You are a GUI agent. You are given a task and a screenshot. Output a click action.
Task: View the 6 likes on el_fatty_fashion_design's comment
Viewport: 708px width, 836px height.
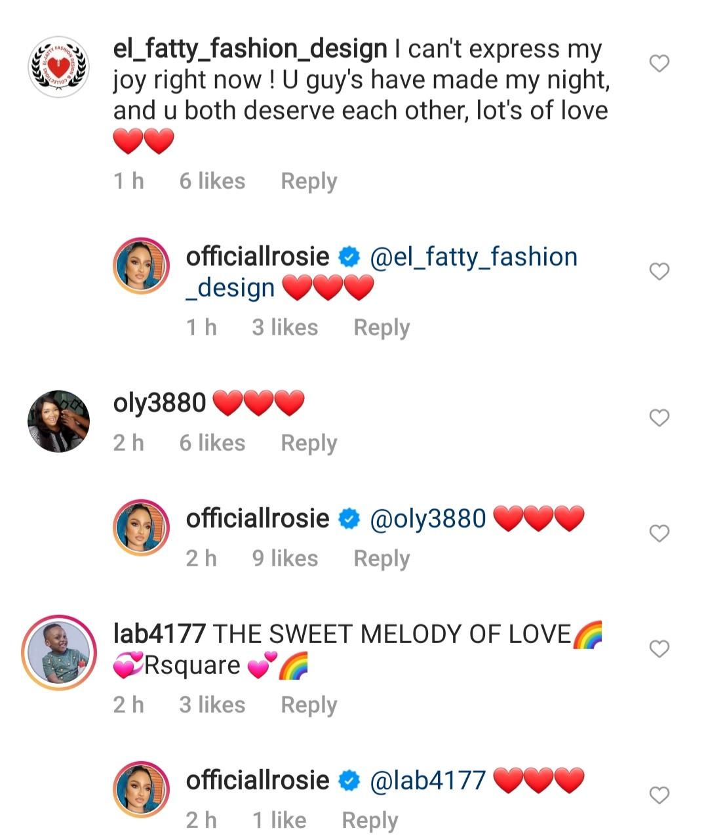[212, 181]
